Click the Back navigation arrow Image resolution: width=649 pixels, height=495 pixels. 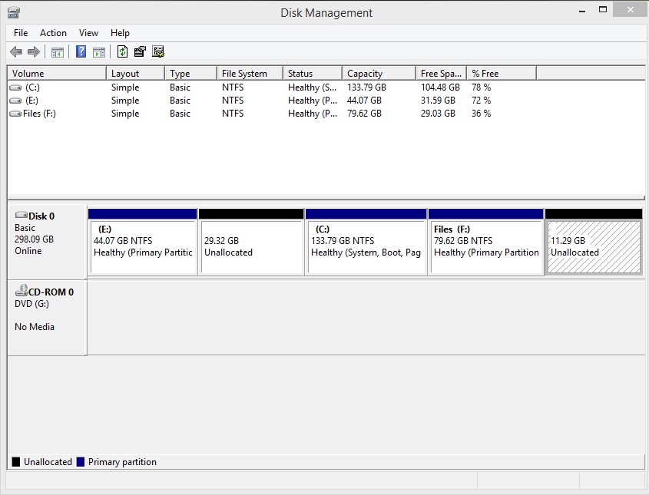[15, 51]
